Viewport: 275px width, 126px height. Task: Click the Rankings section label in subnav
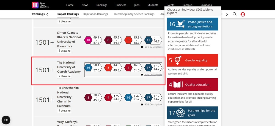point(38,14)
